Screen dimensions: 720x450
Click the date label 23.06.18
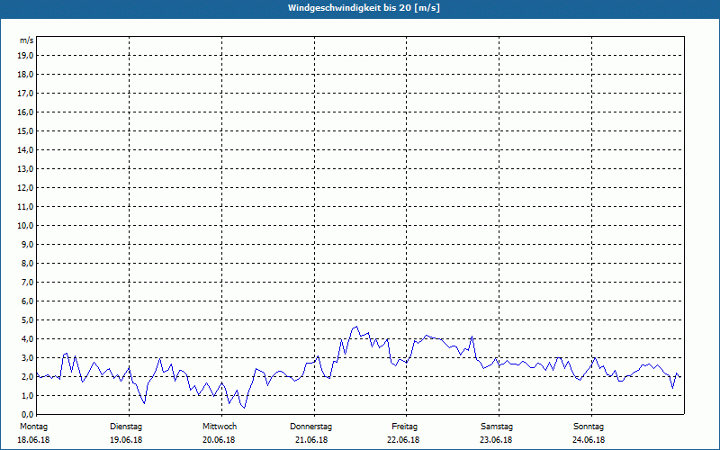[x=497, y=440]
